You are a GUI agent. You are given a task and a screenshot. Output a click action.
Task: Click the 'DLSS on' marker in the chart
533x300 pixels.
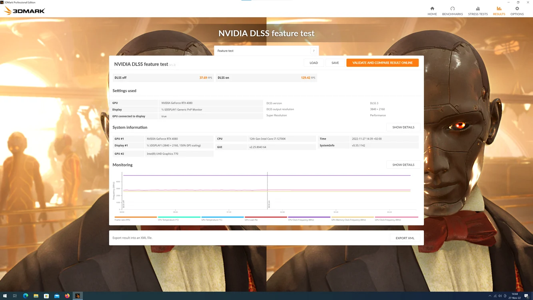coord(269,204)
